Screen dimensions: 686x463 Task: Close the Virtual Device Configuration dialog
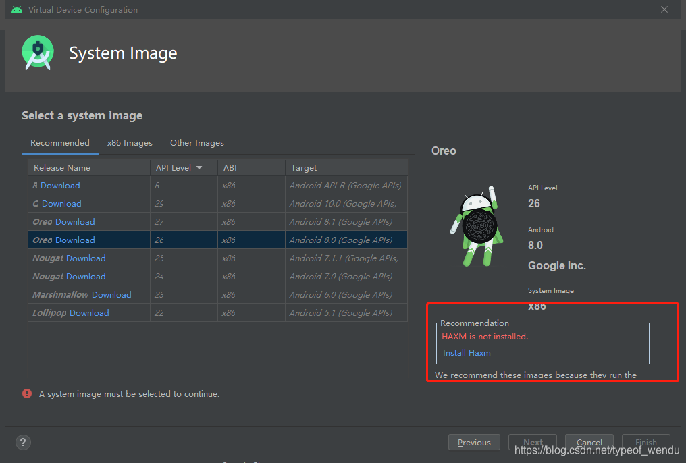(664, 9)
